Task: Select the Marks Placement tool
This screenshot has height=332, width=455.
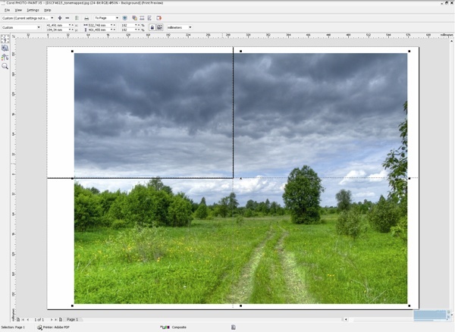Action: (5, 57)
